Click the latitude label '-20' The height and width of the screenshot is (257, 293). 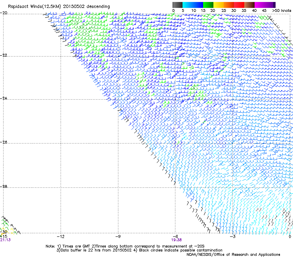point(4,13)
